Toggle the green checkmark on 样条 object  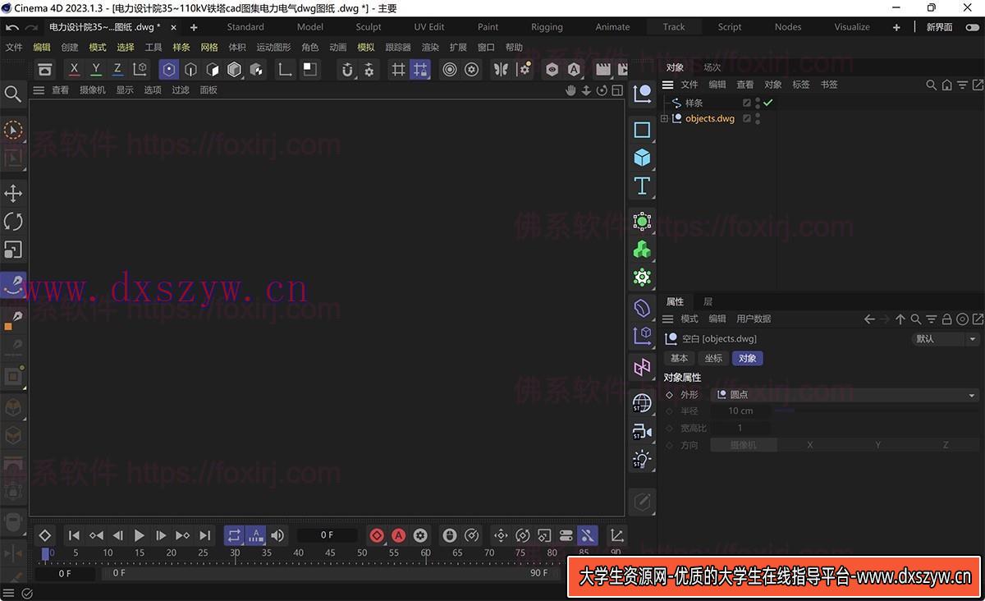click(x=768, y=103)
